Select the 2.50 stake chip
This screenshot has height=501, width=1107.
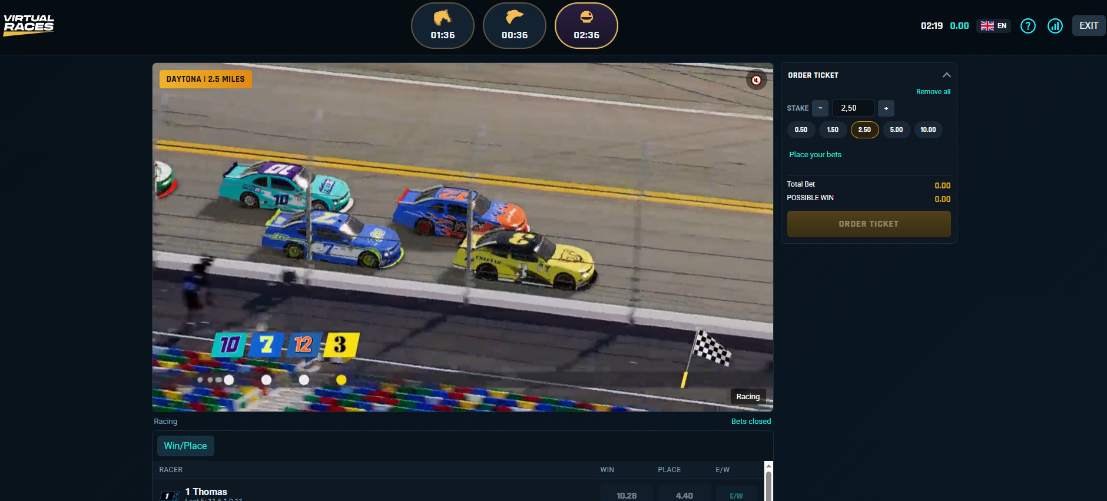(865, 130)
